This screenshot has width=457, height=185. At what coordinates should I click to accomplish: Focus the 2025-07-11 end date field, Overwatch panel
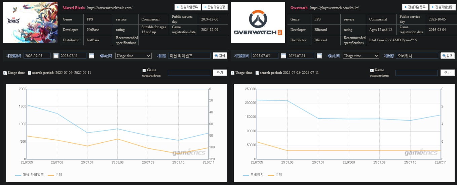click(301, 56)
